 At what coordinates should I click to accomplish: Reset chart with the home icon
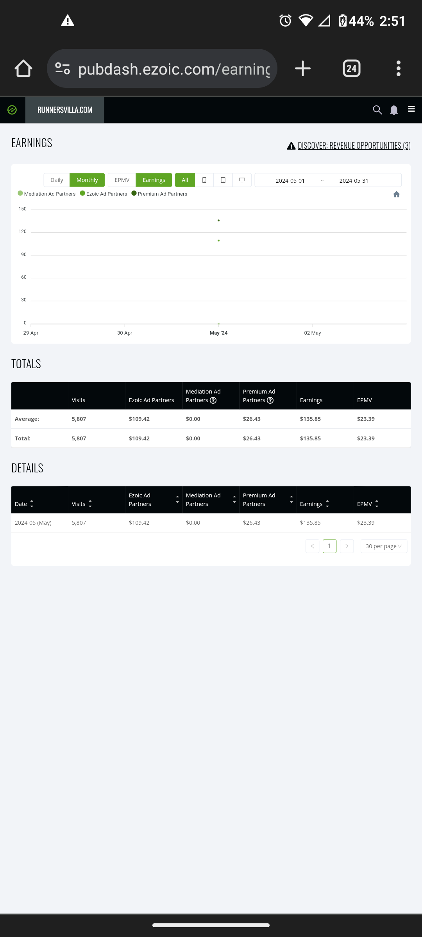tap(397, 194)
